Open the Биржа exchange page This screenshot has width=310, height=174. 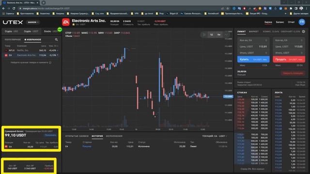268,22
